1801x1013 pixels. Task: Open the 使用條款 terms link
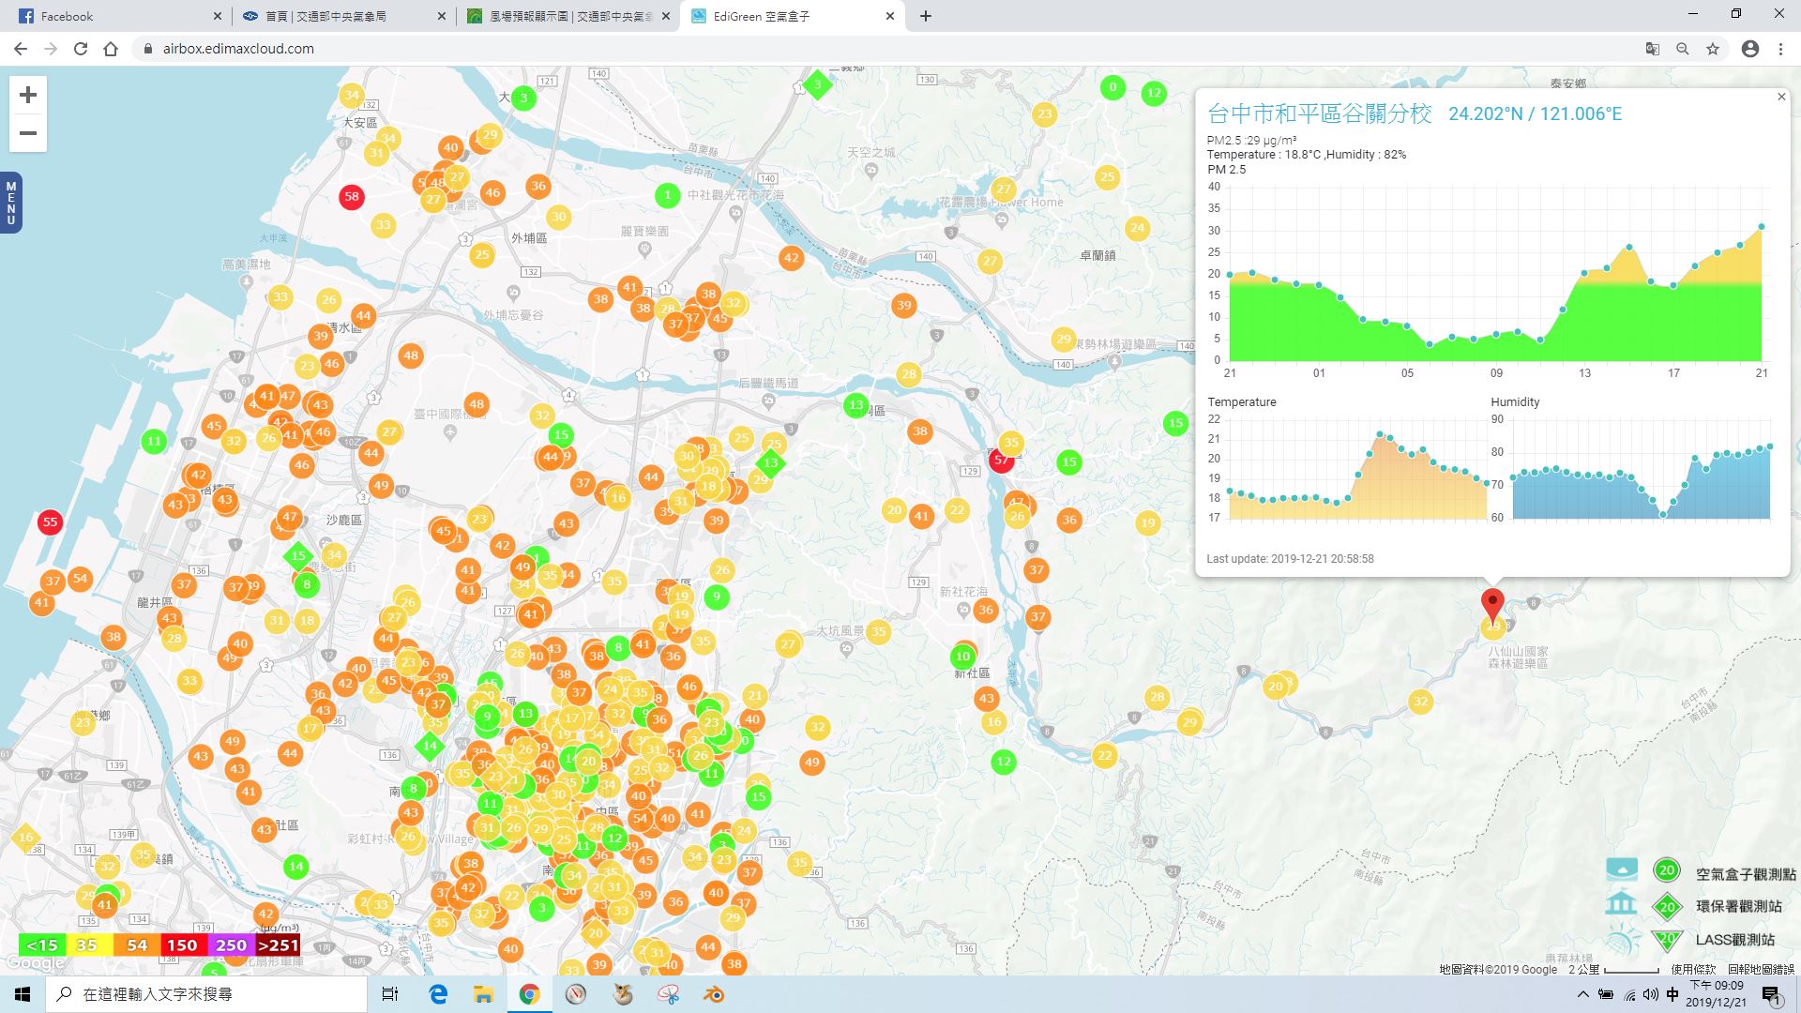coord(1693,969)
